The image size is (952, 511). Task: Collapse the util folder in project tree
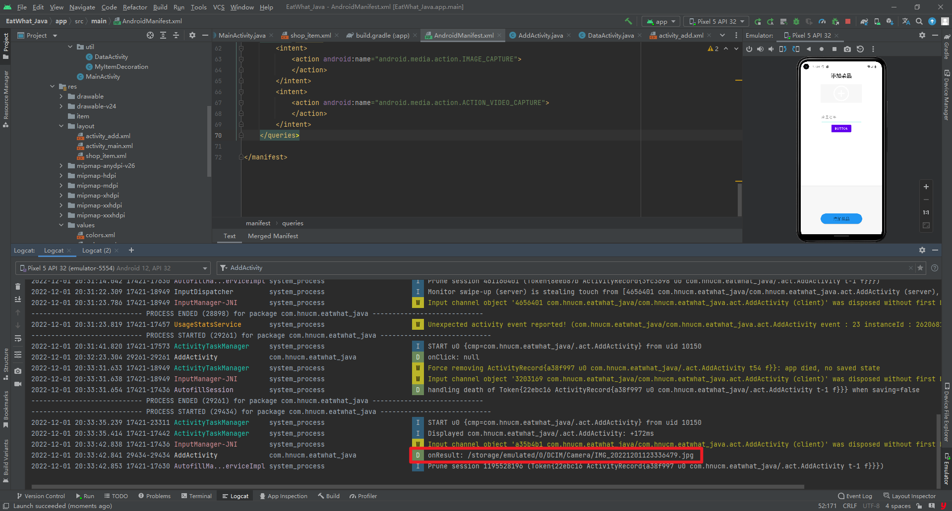pyautogui.click(x=70, y=47)
